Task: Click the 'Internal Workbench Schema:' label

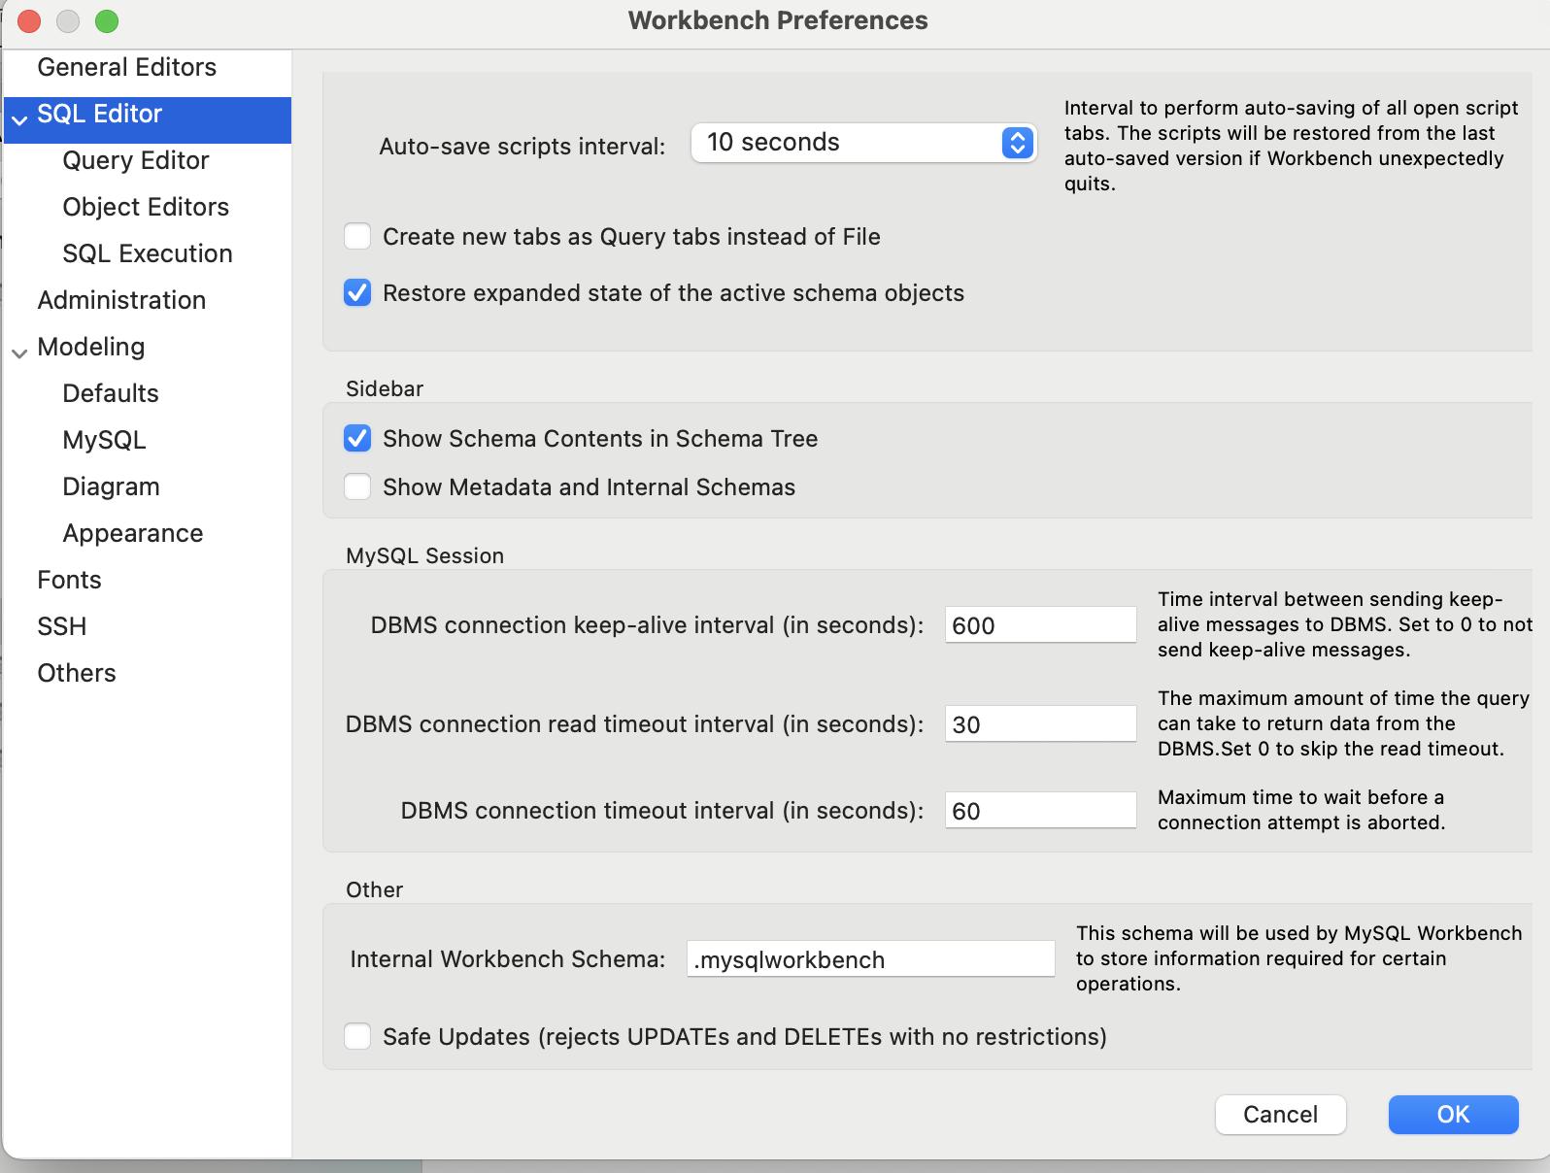Action: [x=508, y=958]
